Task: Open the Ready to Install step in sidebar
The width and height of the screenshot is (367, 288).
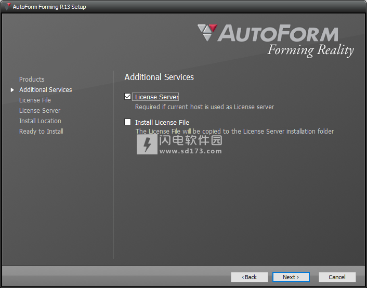Action: 41,132
